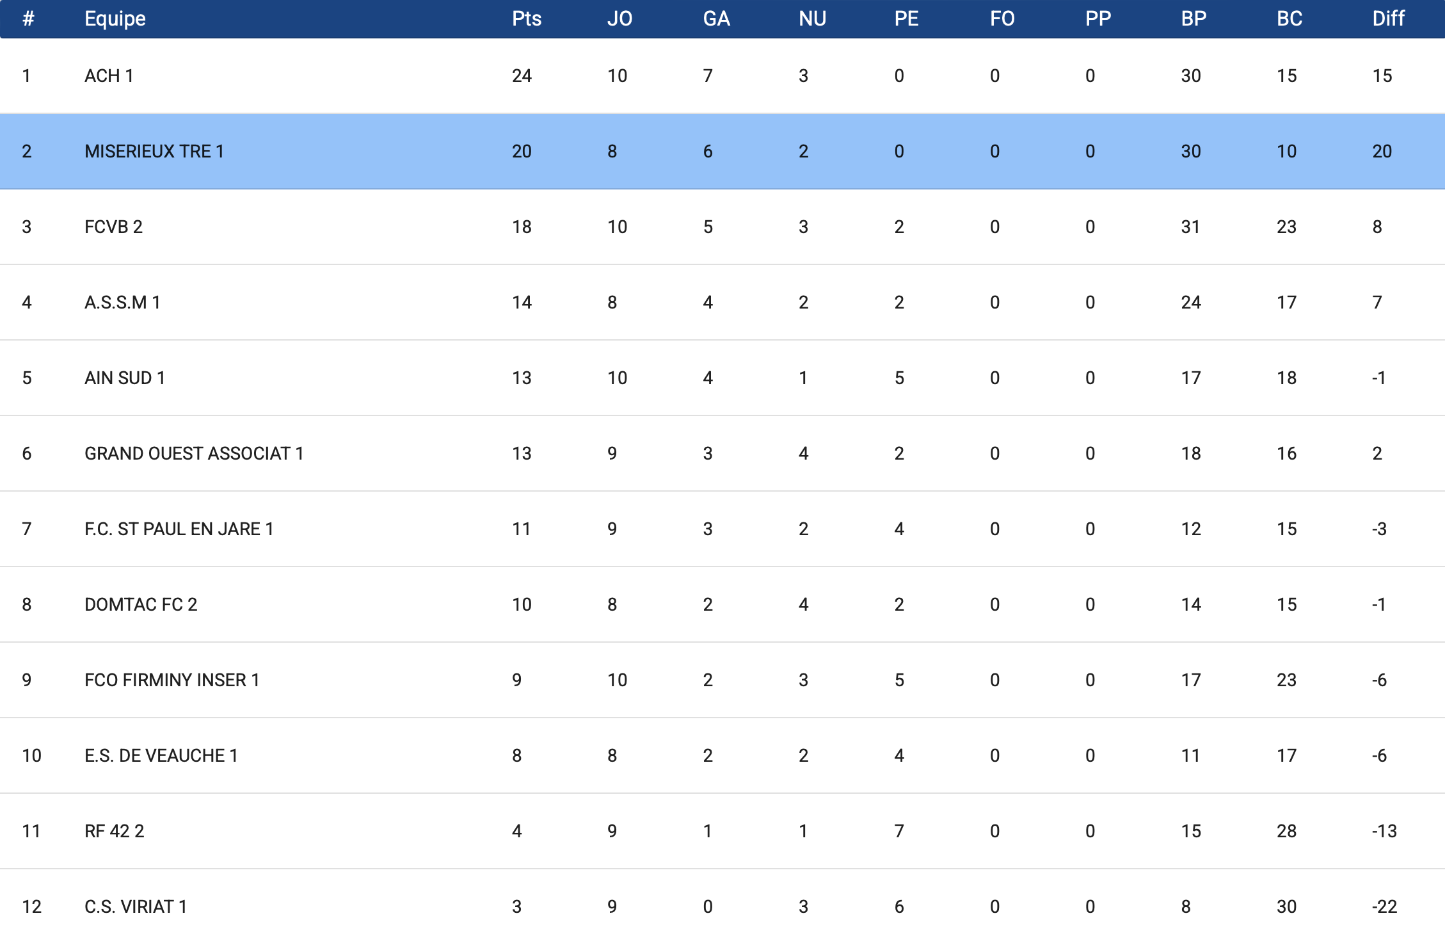Click the Equipe column header
Image resolution: width=1445 pixels, height=941 pixels.
click(x=115, y=19)
